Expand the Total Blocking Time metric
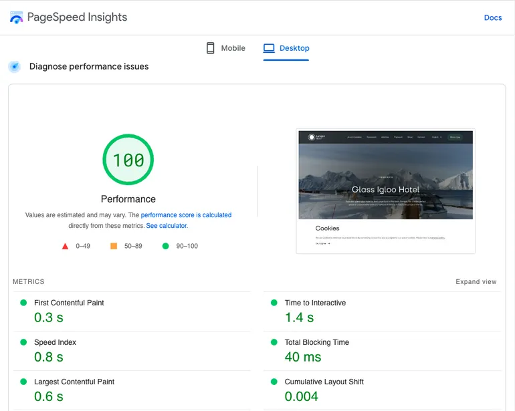The height and width of the screenshot is (411, 515). coord(316,342)
